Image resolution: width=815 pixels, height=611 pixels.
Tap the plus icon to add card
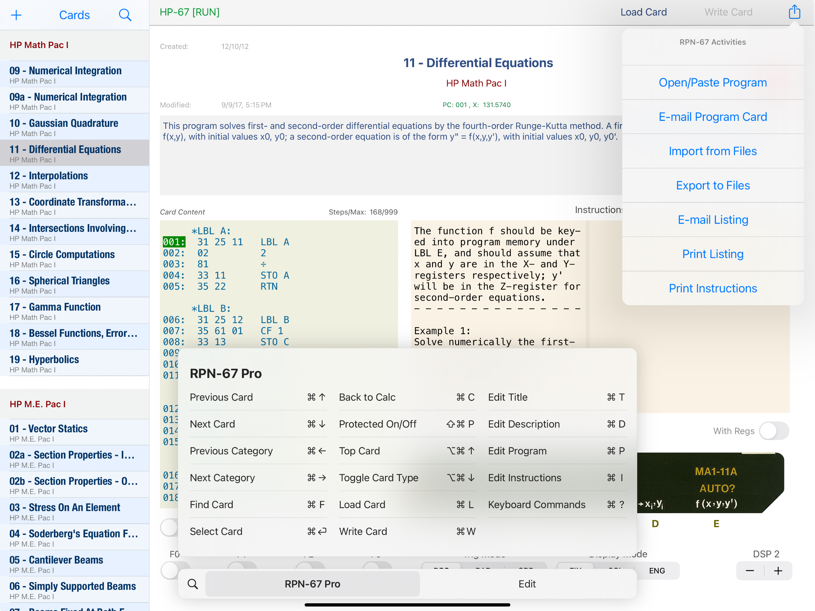(x=16, y=15)
